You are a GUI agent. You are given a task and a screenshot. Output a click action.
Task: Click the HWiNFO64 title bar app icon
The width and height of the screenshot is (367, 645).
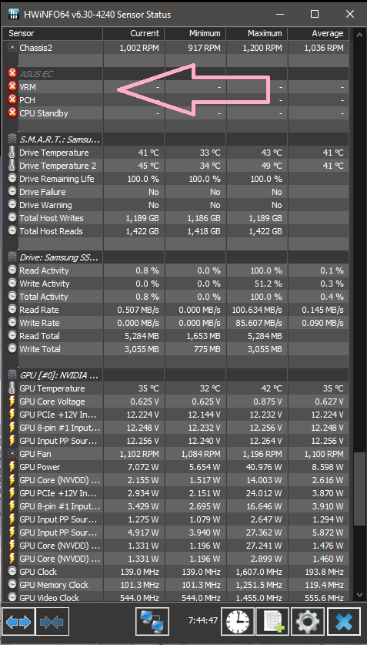(14, 15)
